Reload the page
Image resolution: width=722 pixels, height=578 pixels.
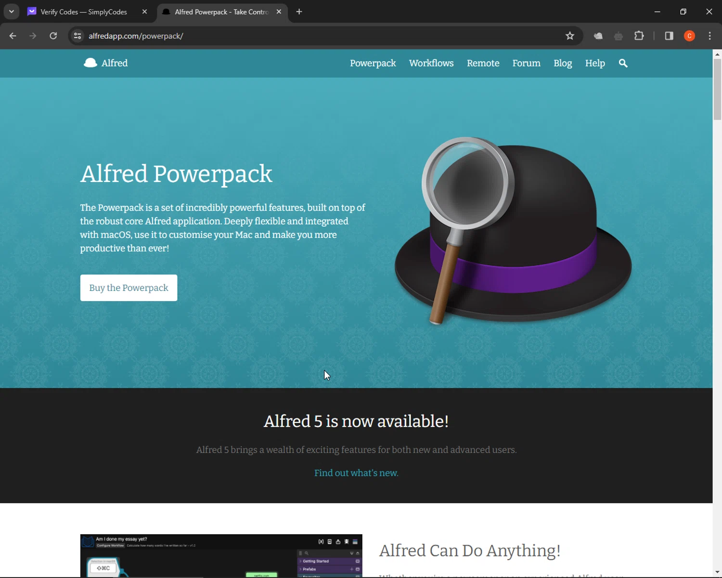(53, 36)
